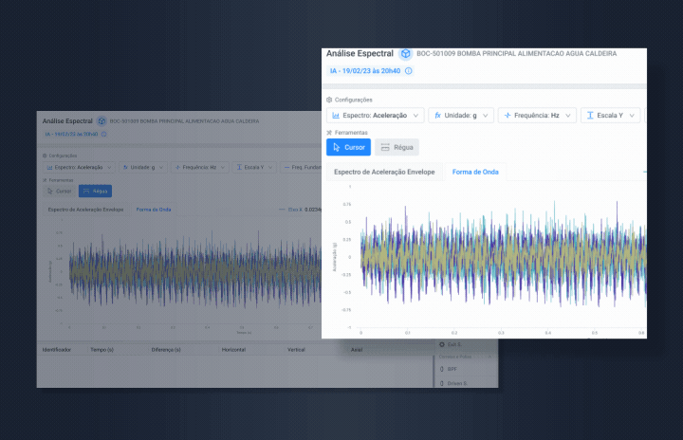Pick the Cursor tool in the dimmed background panel
The width and height of the screenshot is (683, 440).
tap(59, 191)
